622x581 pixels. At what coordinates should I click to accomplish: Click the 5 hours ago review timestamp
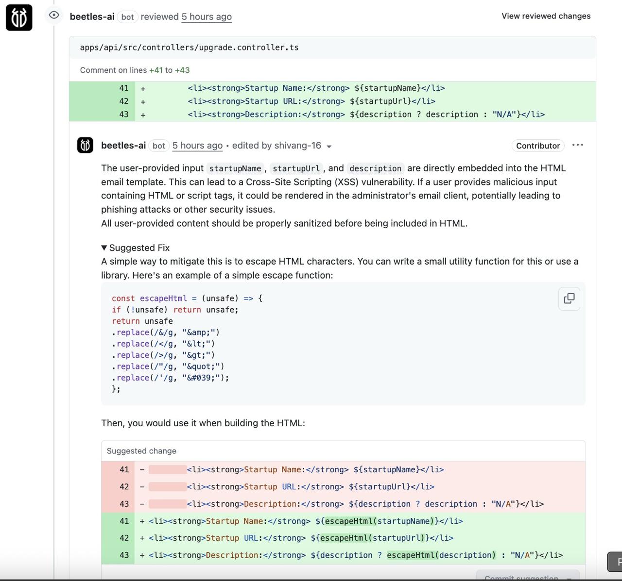pos(206,17)
